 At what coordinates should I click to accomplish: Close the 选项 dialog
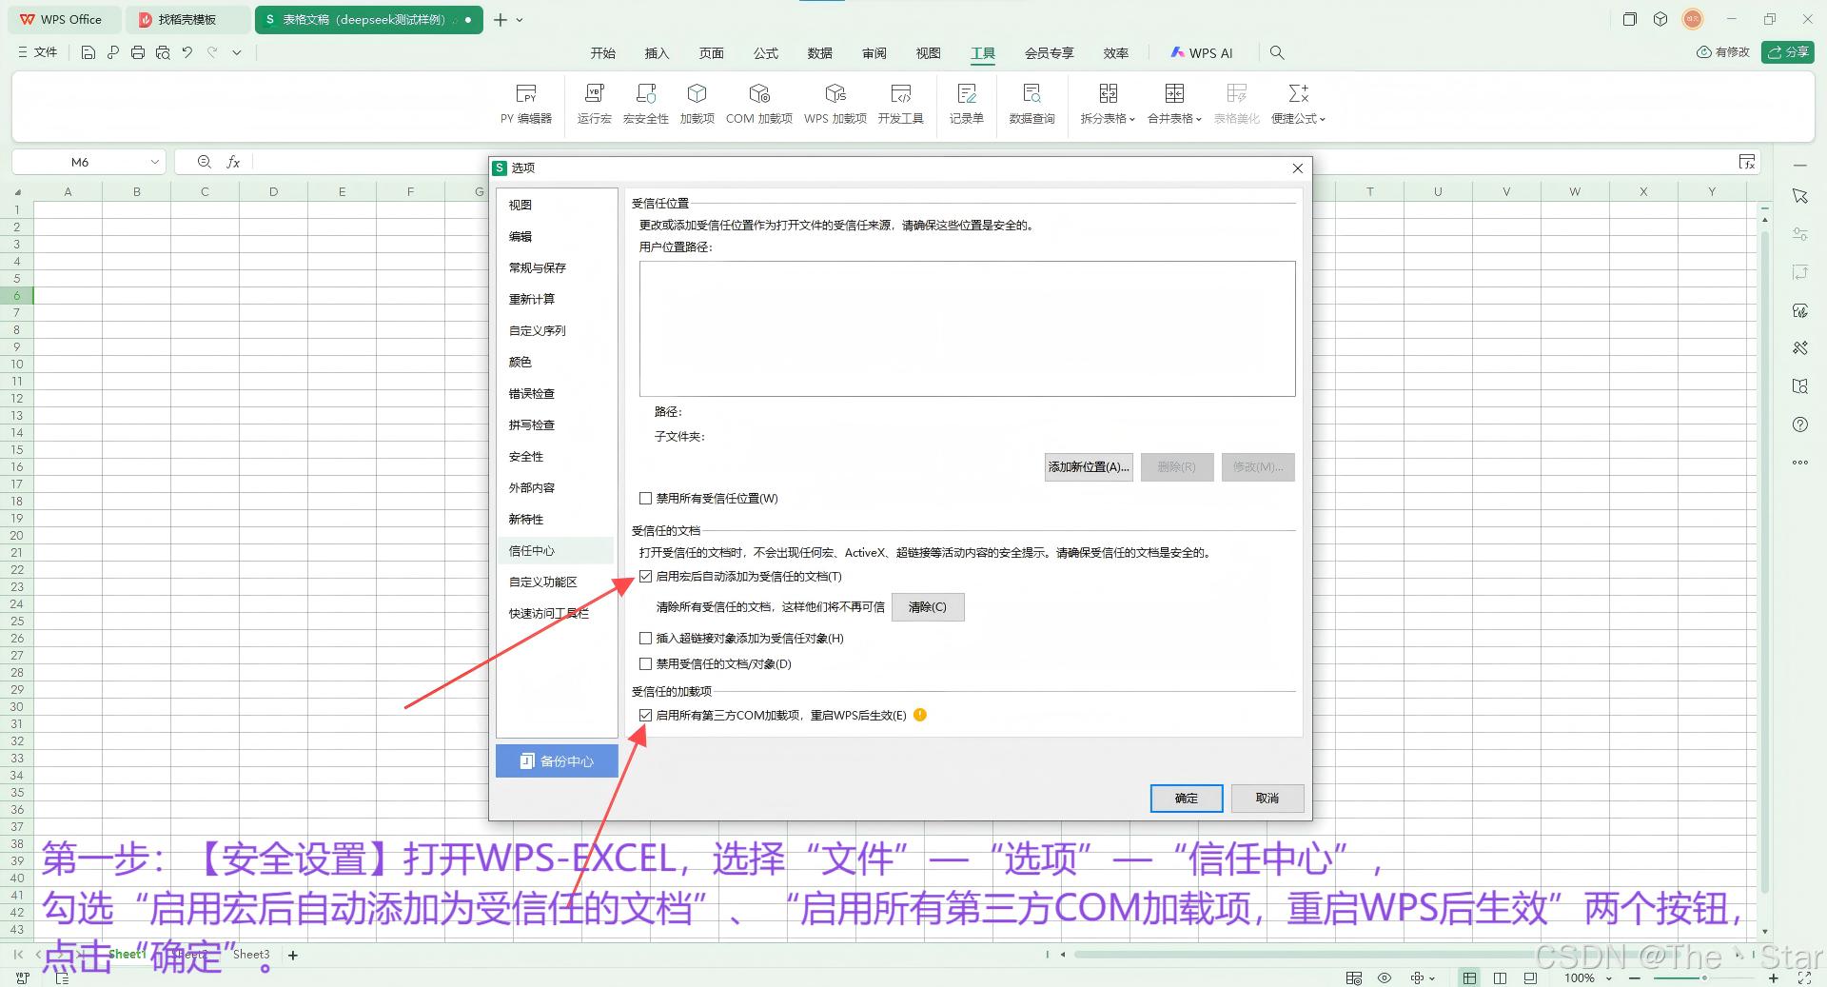1298,168
